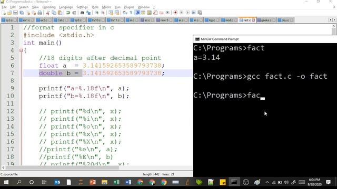Click the Save All toolbar icon
This screenshot has height=189, width=337.
tap(22, 13)
